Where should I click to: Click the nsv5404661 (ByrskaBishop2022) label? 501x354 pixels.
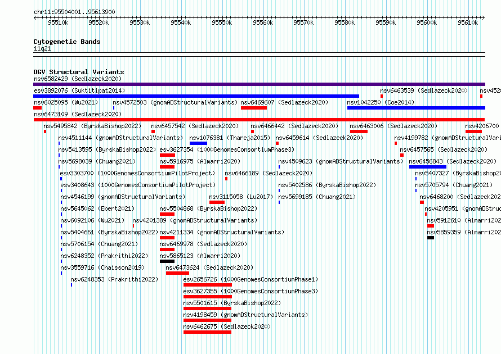pyautogui.click(x=109, y=232)
